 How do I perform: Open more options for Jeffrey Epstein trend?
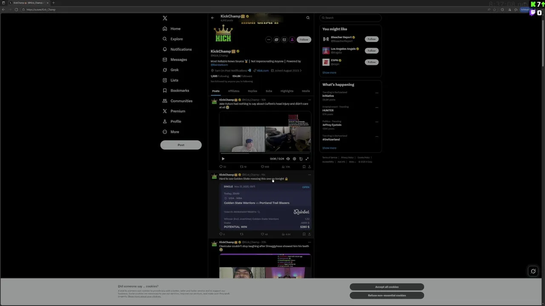(x=377, y=122)
